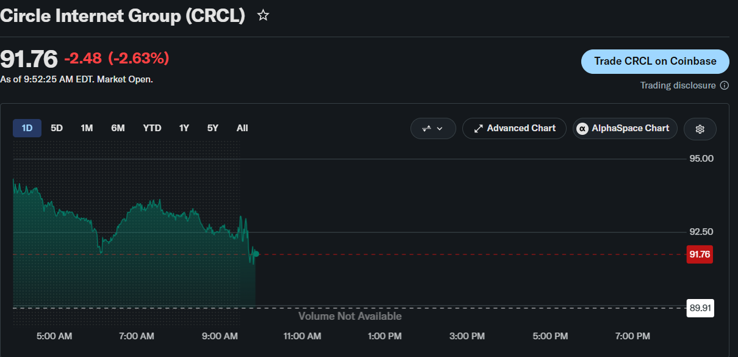Click the 7:00 AM time axis label
The height and width of the screenshot is (357, 738).
(137, 336)
